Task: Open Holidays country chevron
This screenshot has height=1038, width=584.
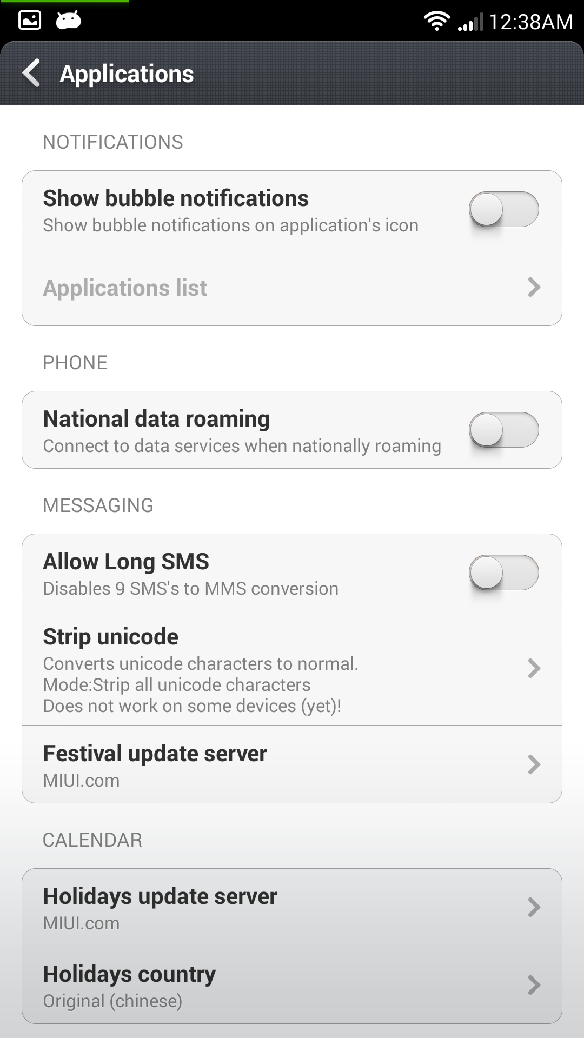Action: pos(534,985)
